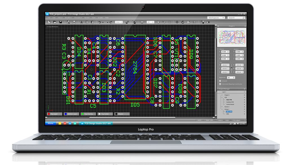
Task: Toggle the Top Layer red swatch button
Action: [x=54, y=114]
